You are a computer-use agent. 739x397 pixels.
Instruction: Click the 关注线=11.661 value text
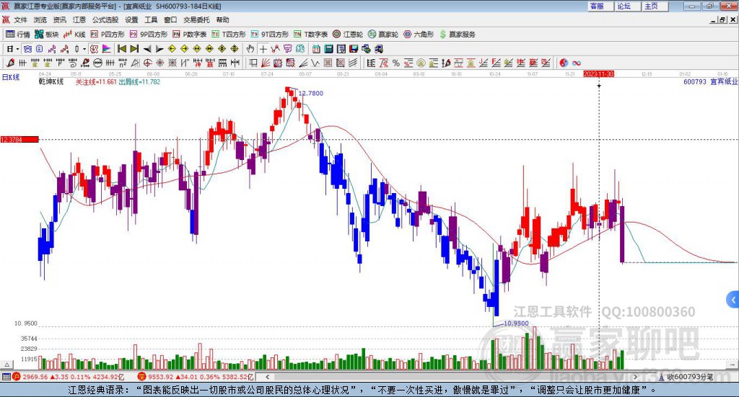(96, 82)
